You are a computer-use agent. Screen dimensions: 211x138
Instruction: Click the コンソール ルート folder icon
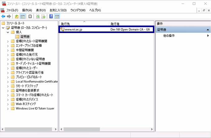click(x=3, y=23)
